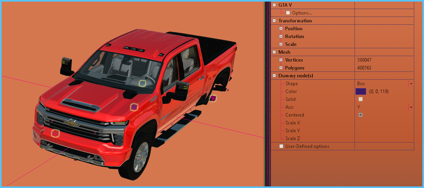Expand the Rotation property node

[281, 37]
